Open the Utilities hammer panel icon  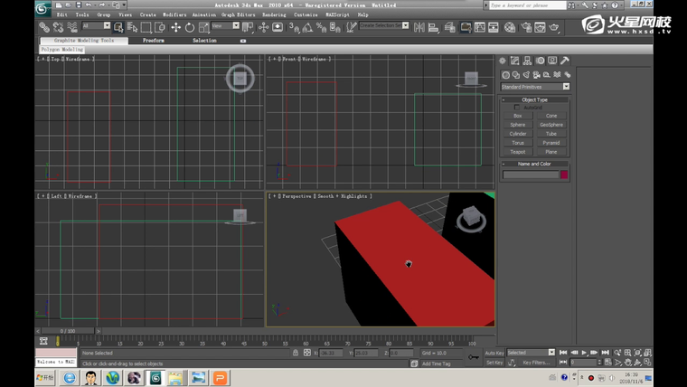tap(565, 61)
